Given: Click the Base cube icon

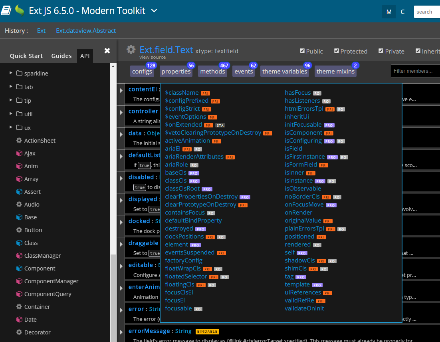Looking at the screenshot, I should point(19,217).
